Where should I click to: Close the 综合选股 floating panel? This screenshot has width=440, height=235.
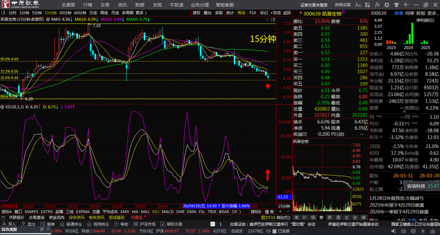[x=48, y=229]
